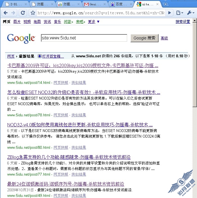Screen dimensions: 197x198
Task: Open 类似结果 for post/14.html
Action: coord(79,82)
